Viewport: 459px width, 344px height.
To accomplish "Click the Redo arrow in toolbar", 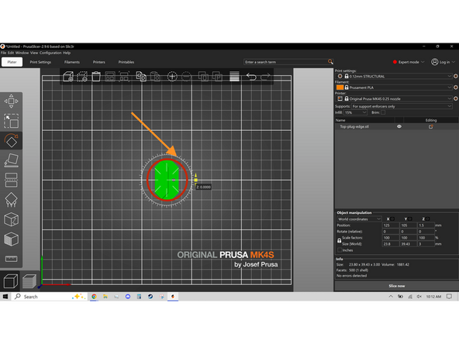I will [x=265, y=77].
